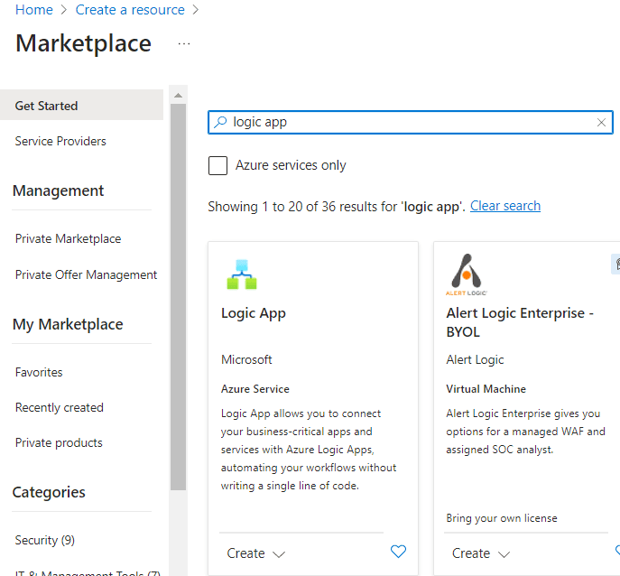
Task: Click Bring your own license text
Action: [x=502, y=518]
